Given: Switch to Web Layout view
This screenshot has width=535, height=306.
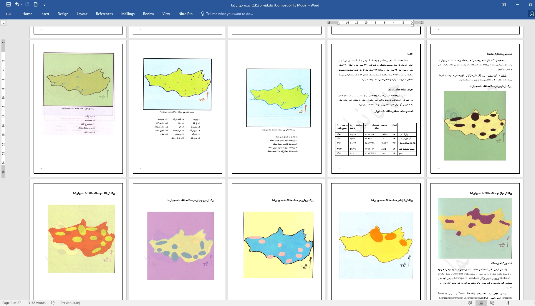Looking at the screenshot, I should pos(492,303).
